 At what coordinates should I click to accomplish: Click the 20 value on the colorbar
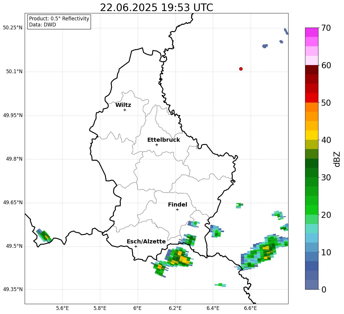326,215
